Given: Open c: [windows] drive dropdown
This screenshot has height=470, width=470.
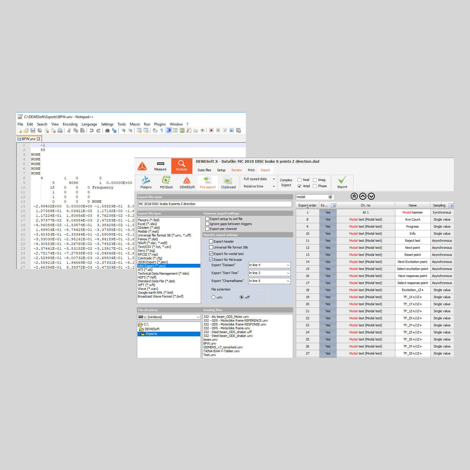Looking at the screenshot, I should [x=169, y=317].
